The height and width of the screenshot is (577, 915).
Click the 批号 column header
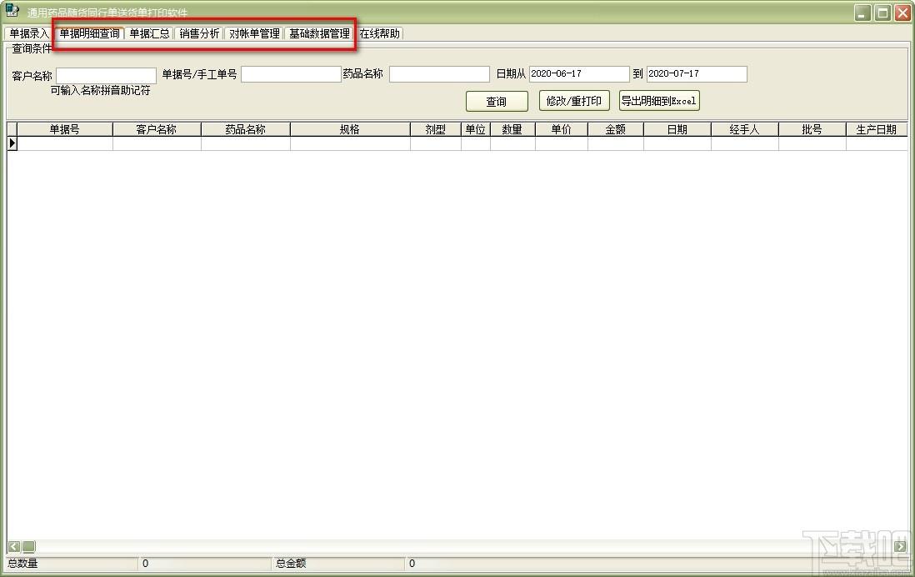tap(812, 129)
